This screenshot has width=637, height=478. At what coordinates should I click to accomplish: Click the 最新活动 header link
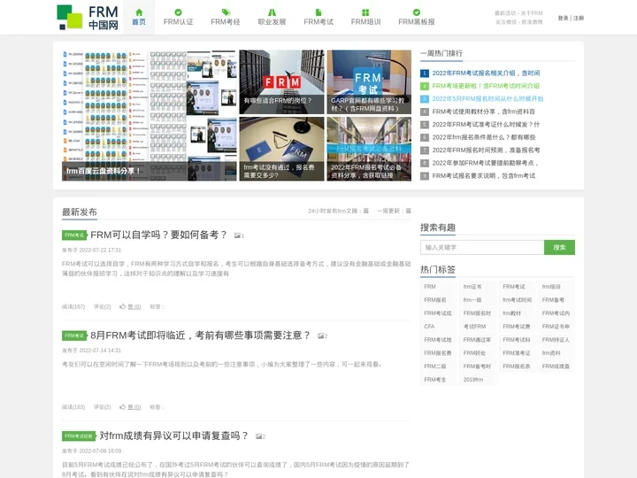[505, 13]
